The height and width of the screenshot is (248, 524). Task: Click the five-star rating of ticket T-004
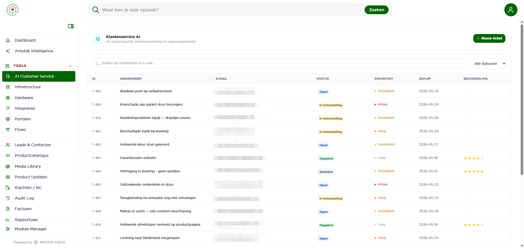pos(474,172)
